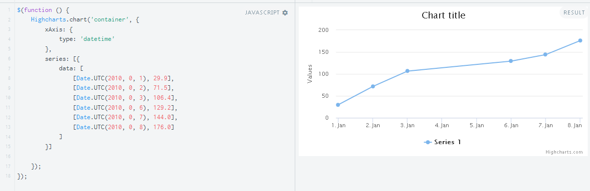590x191 pixels.
Task: Click the 150 y-axis label
Action: point(324,52)
